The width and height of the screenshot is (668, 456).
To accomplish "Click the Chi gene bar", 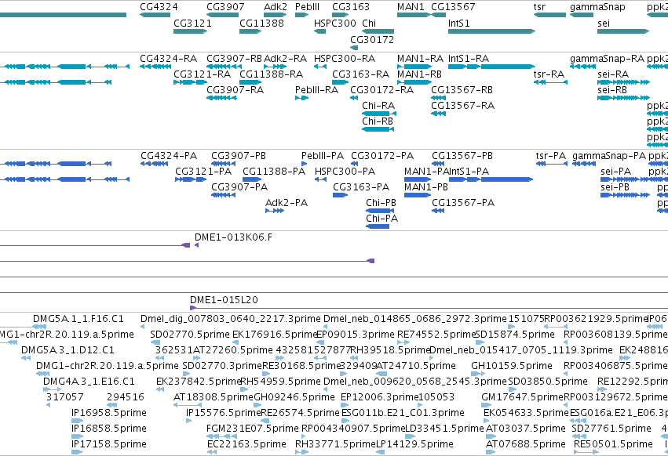I will coord(378,31).
